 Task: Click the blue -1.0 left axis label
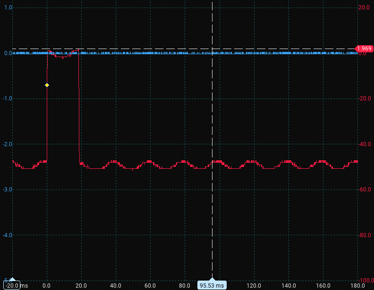pyautogui.click(x=7, y=99)
